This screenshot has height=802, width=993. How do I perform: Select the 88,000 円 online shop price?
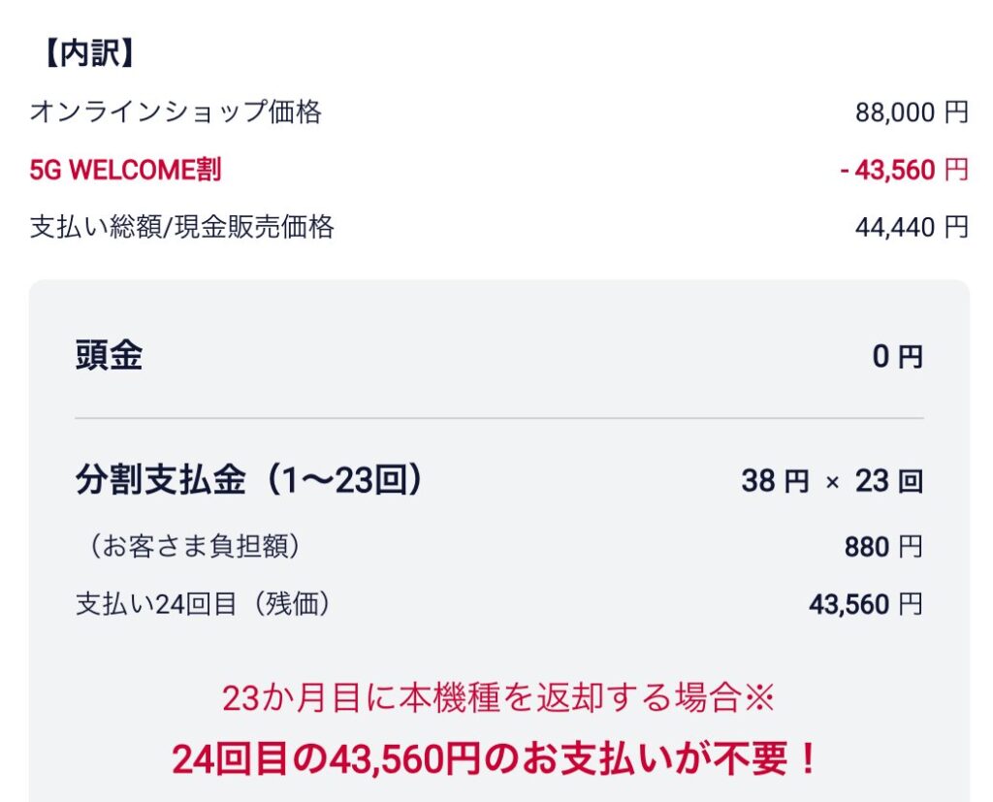(911, 113)
